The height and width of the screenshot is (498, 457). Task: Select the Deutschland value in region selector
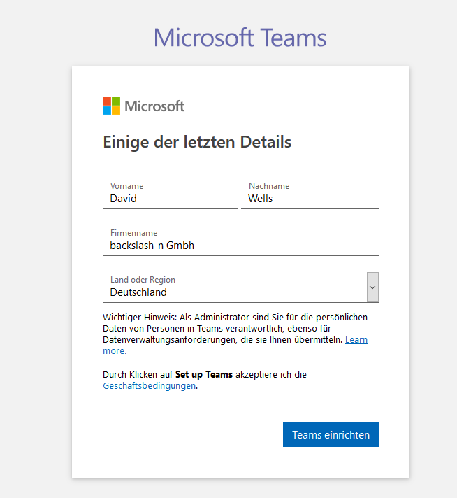[x=138, y=292]
